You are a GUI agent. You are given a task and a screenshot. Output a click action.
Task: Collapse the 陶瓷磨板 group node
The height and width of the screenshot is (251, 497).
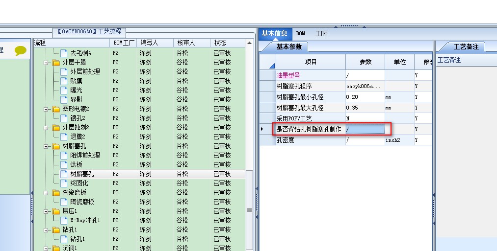[46, 193]
